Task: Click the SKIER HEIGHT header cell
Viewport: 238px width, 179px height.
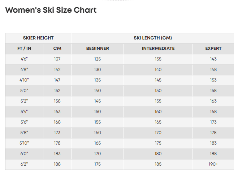Action: [x=38, y=38]
